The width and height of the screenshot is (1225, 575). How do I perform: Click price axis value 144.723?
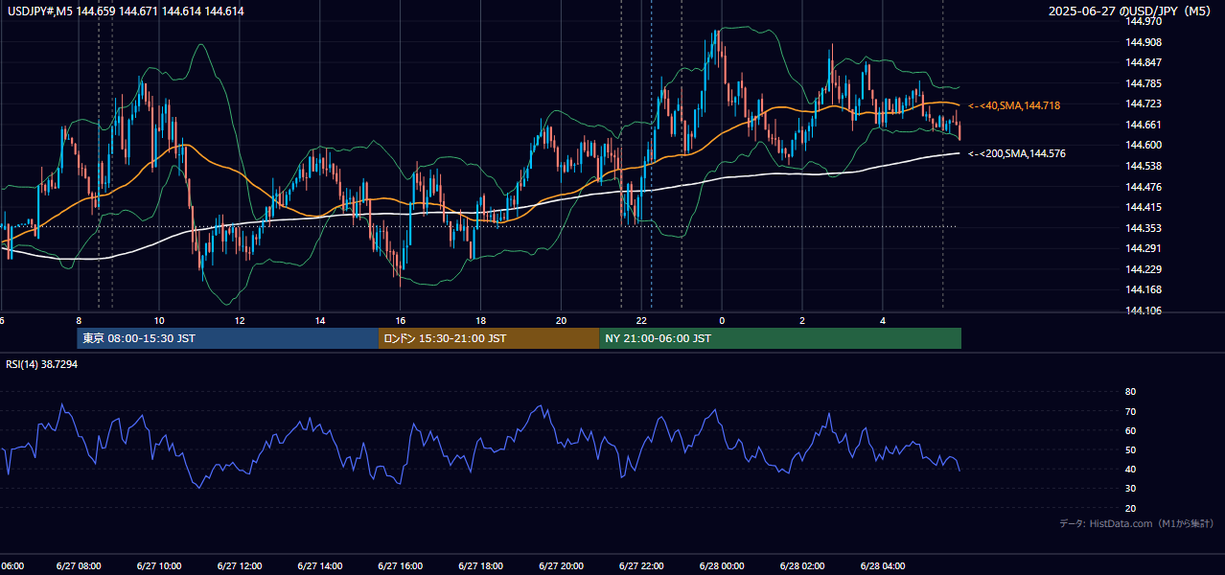(x=1143, y=103)
